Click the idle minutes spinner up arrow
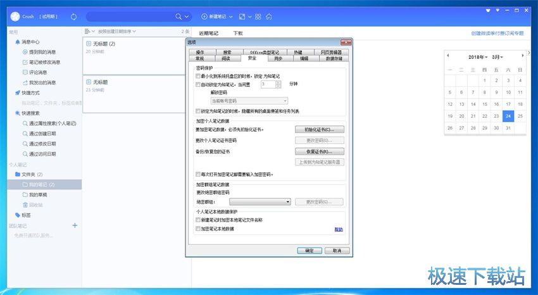Screen dimensions: 538x295 (x=278, y=82)
